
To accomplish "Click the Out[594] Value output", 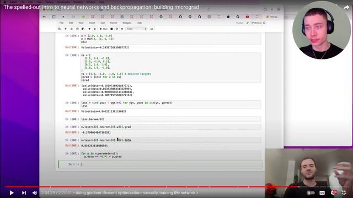I will point(105,48).
